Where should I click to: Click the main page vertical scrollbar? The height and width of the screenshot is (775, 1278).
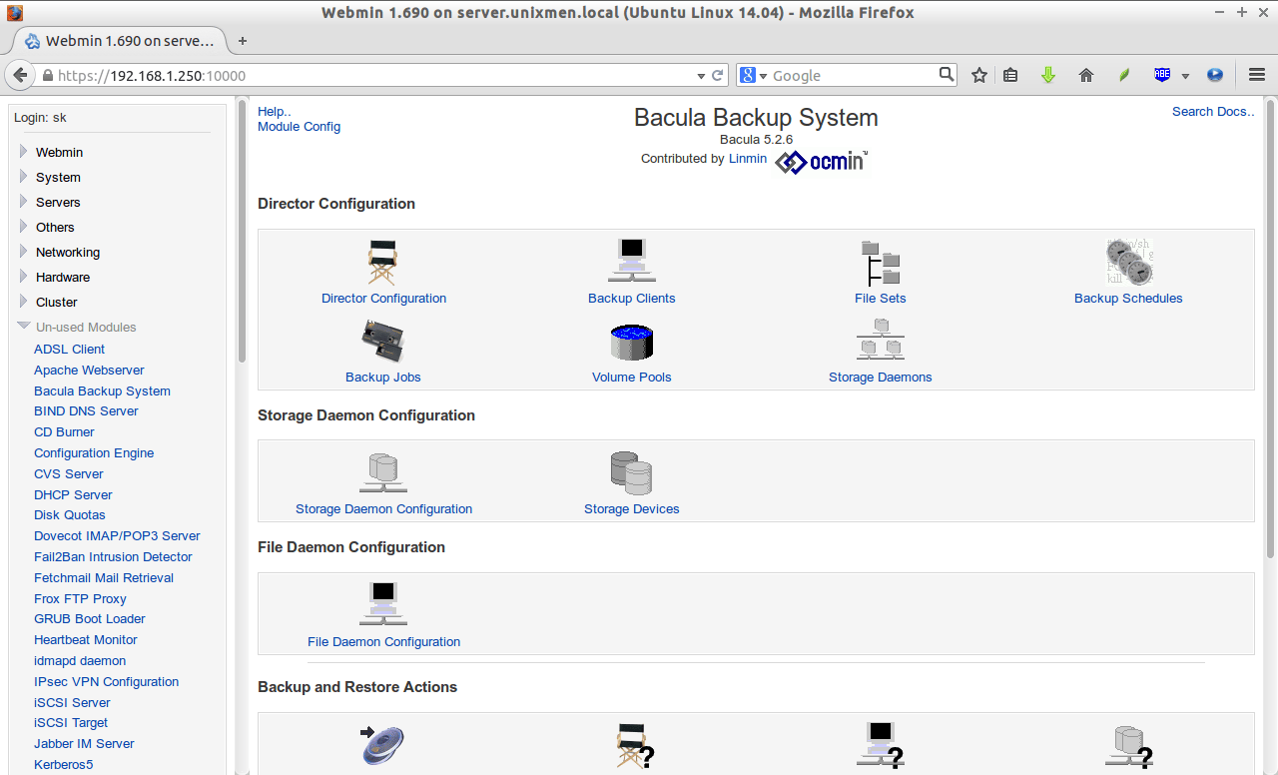(x=1270, y=330)
